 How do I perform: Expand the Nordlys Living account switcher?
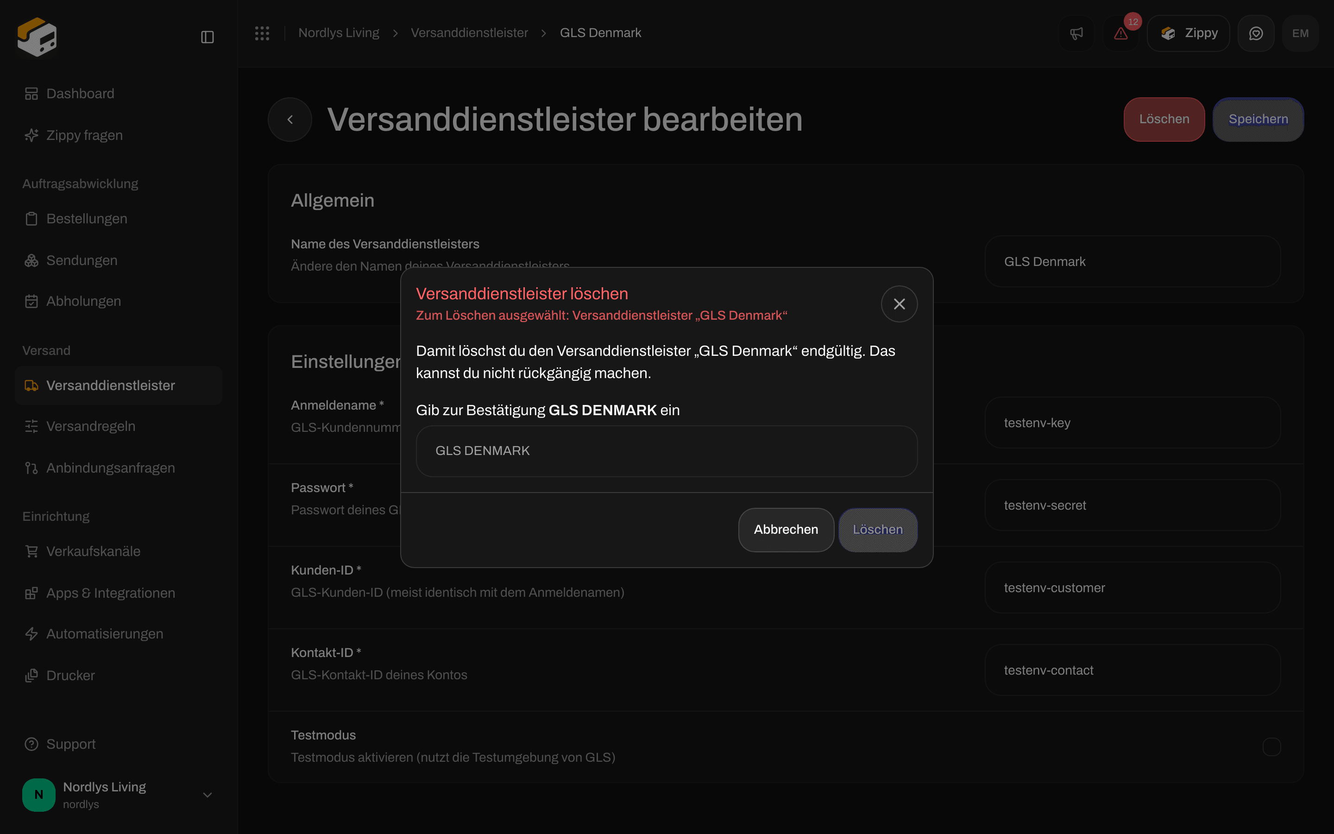(119, 795)
